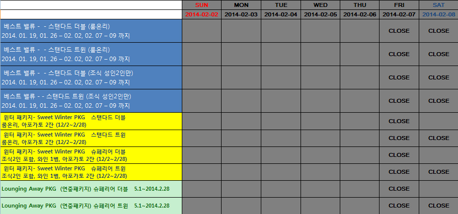Screen dimensions: 458x214
Task: Select Sweet Winter PKG 스탠다드 더블 row label
Action: click(x=91, y=121)
